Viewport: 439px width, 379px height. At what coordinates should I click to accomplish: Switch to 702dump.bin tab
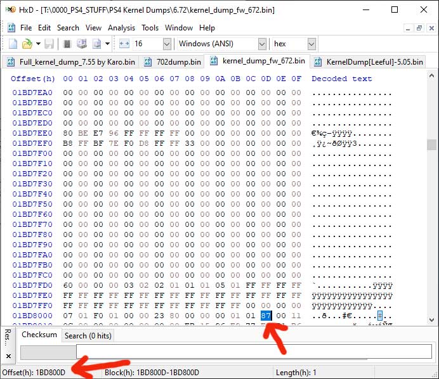(173, 62)
